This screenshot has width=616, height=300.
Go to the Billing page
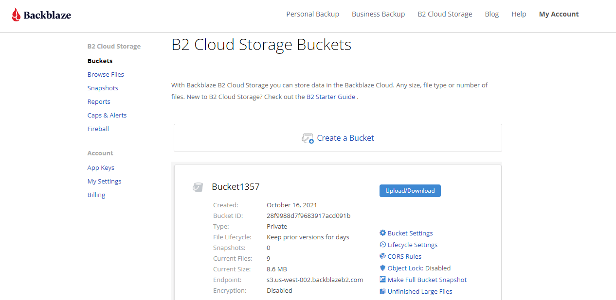96,195
